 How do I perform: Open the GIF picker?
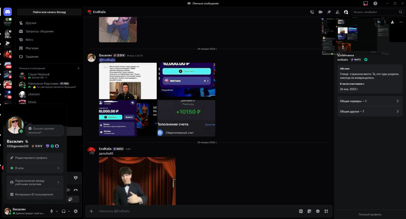(x=301, y=211)
